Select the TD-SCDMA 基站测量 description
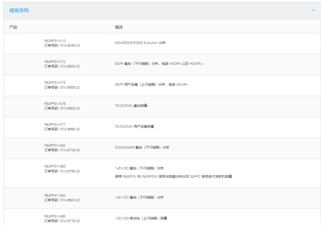This screenshot has width=323, height=226. tap(131, 105)
